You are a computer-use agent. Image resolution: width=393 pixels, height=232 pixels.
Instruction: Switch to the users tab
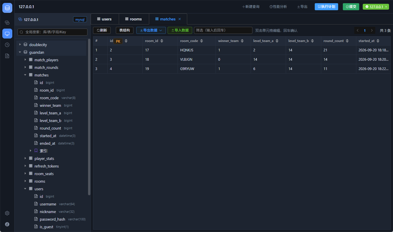coord(105,19)
